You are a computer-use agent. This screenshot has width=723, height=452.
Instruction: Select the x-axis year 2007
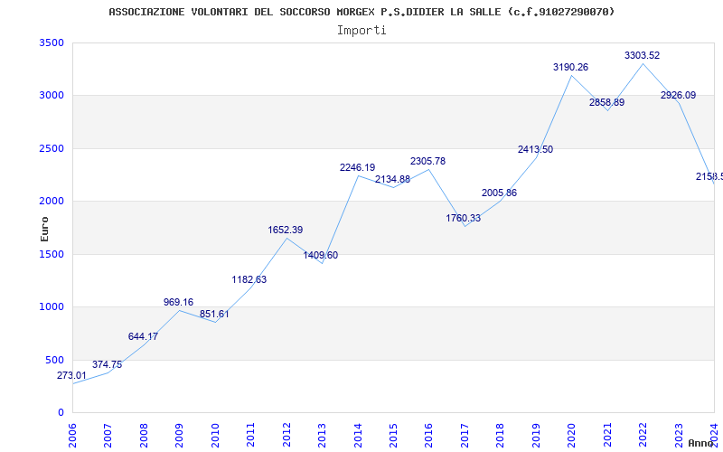tap(108, 436)
